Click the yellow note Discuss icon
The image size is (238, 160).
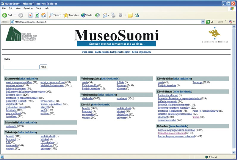click(130, 15)
